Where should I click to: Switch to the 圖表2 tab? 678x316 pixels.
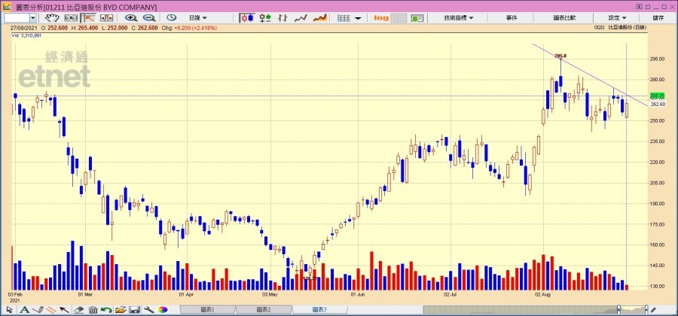coord(263,310)
